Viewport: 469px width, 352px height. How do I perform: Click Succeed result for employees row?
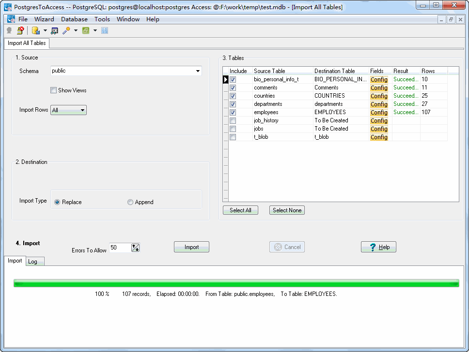(x=406, y=112)
